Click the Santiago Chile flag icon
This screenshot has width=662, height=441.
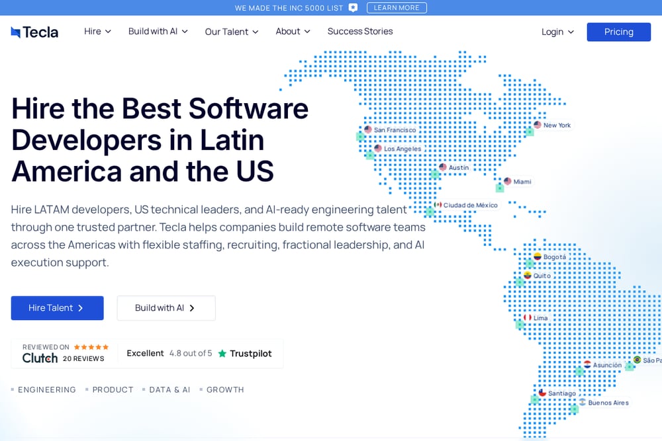543,393
